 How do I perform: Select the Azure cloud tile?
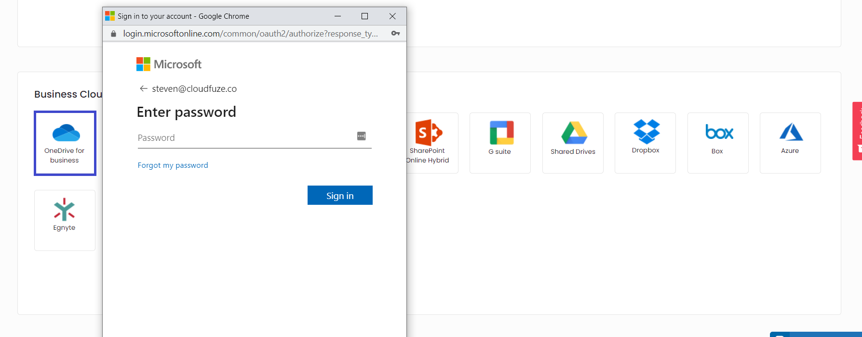(x=790, y=143)
